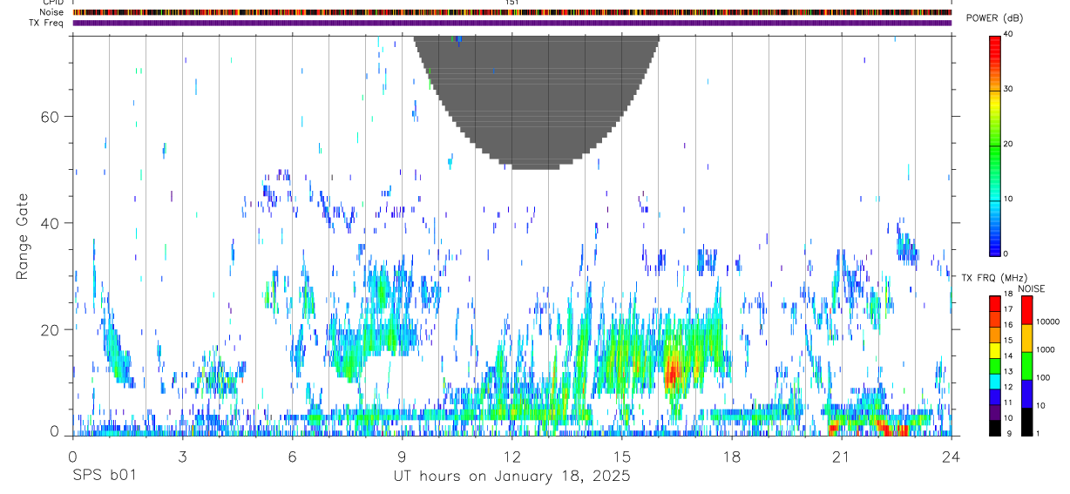Viewport: 1070px width, 494px height.
Task: Click the 'Noise' row label at top left
Action: 51,12
